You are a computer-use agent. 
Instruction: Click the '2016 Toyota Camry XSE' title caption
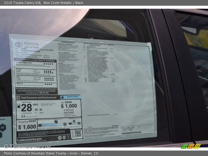pyautogui.click(x=22, y=3)
